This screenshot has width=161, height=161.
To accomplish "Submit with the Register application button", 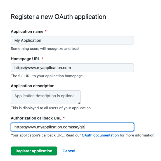I will click(x=34, y=151).
